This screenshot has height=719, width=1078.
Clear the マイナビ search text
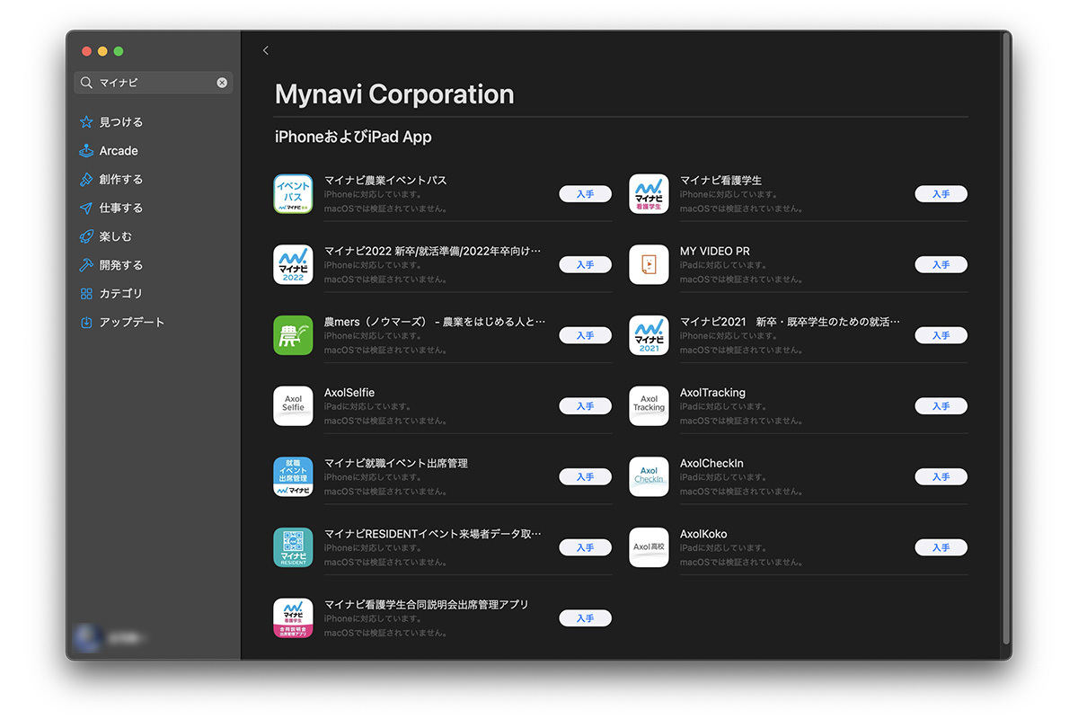click(222, 83)
